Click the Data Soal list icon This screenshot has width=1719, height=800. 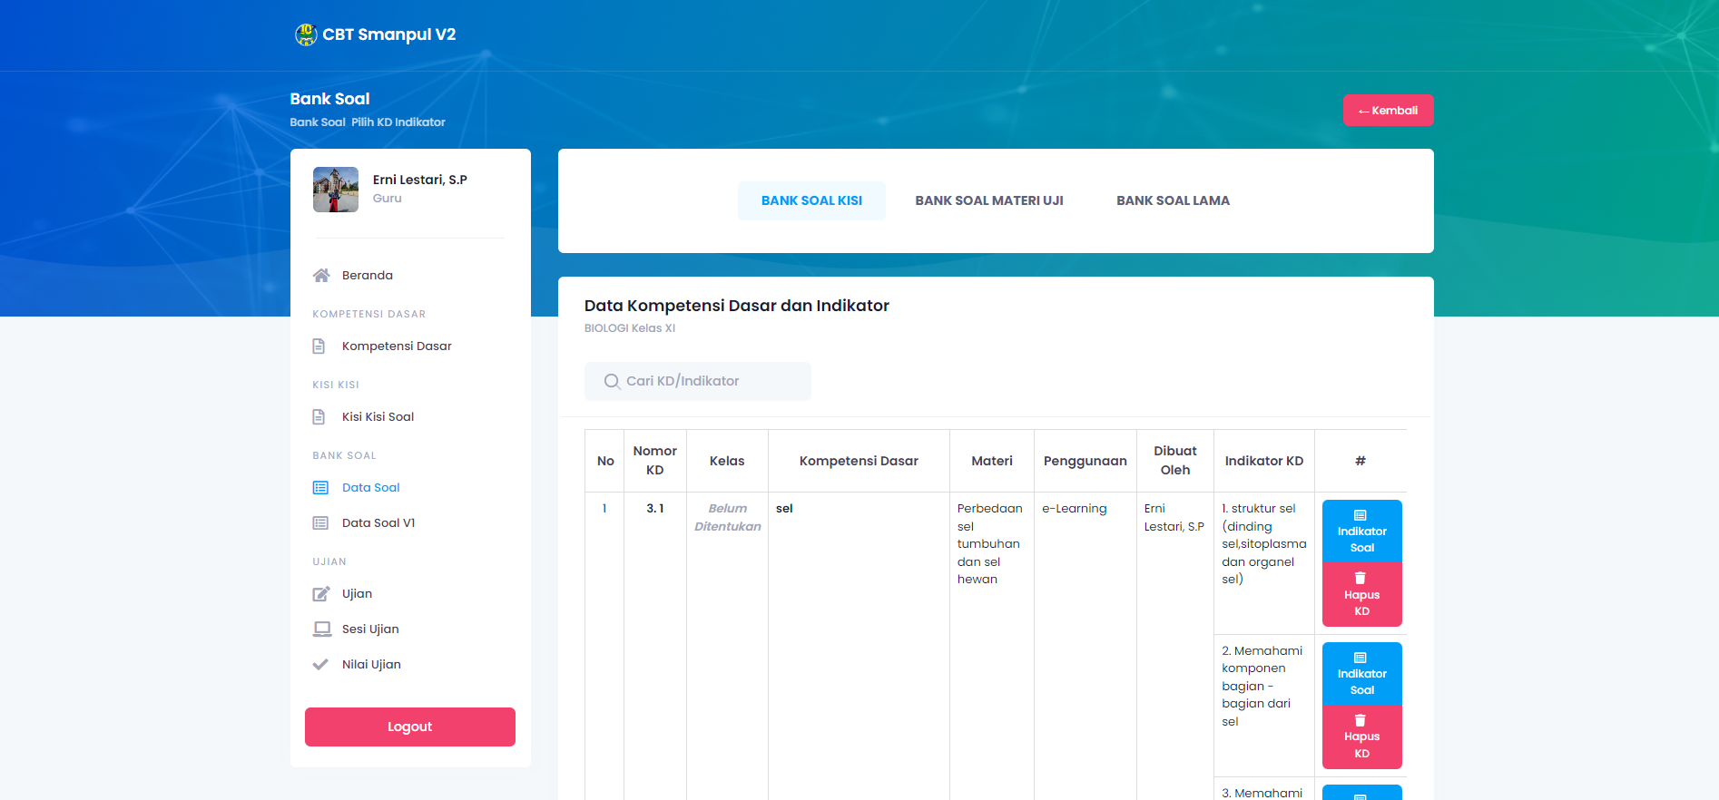320,487
